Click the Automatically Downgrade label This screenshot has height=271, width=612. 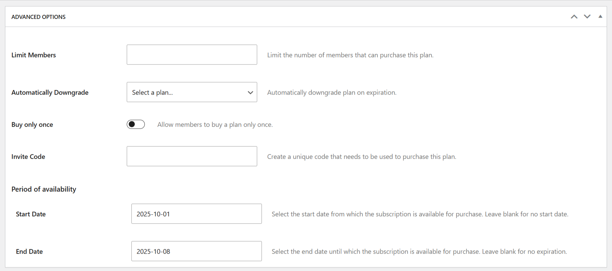[x=50, y=93]
